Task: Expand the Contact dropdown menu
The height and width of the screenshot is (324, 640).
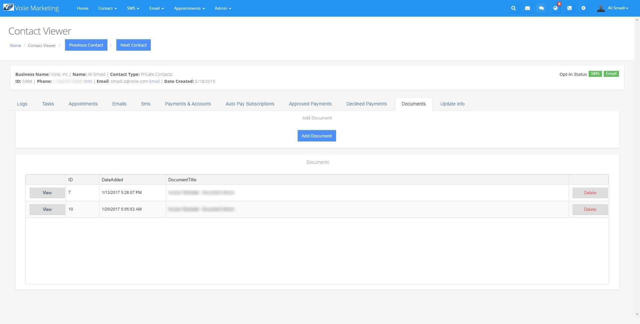Action: click(x=107, y=8)
